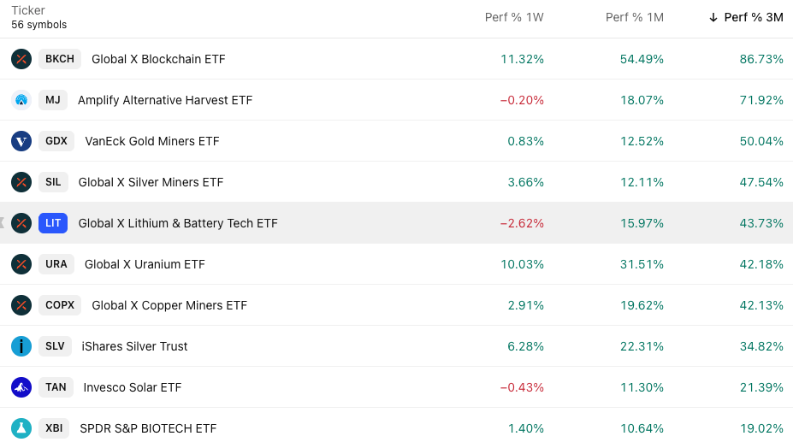
Task: Open the SPDR S&P BIOTECH ETF link
Action: pos(148,428)
